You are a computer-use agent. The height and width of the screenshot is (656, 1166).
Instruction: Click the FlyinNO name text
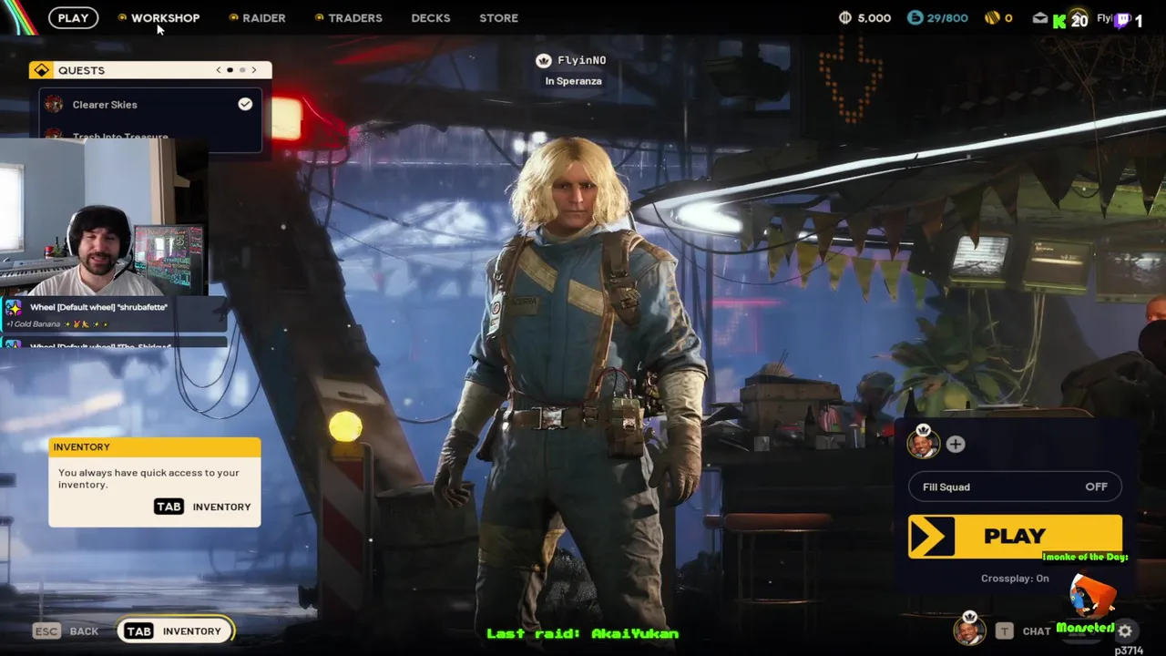pos(581,60)
